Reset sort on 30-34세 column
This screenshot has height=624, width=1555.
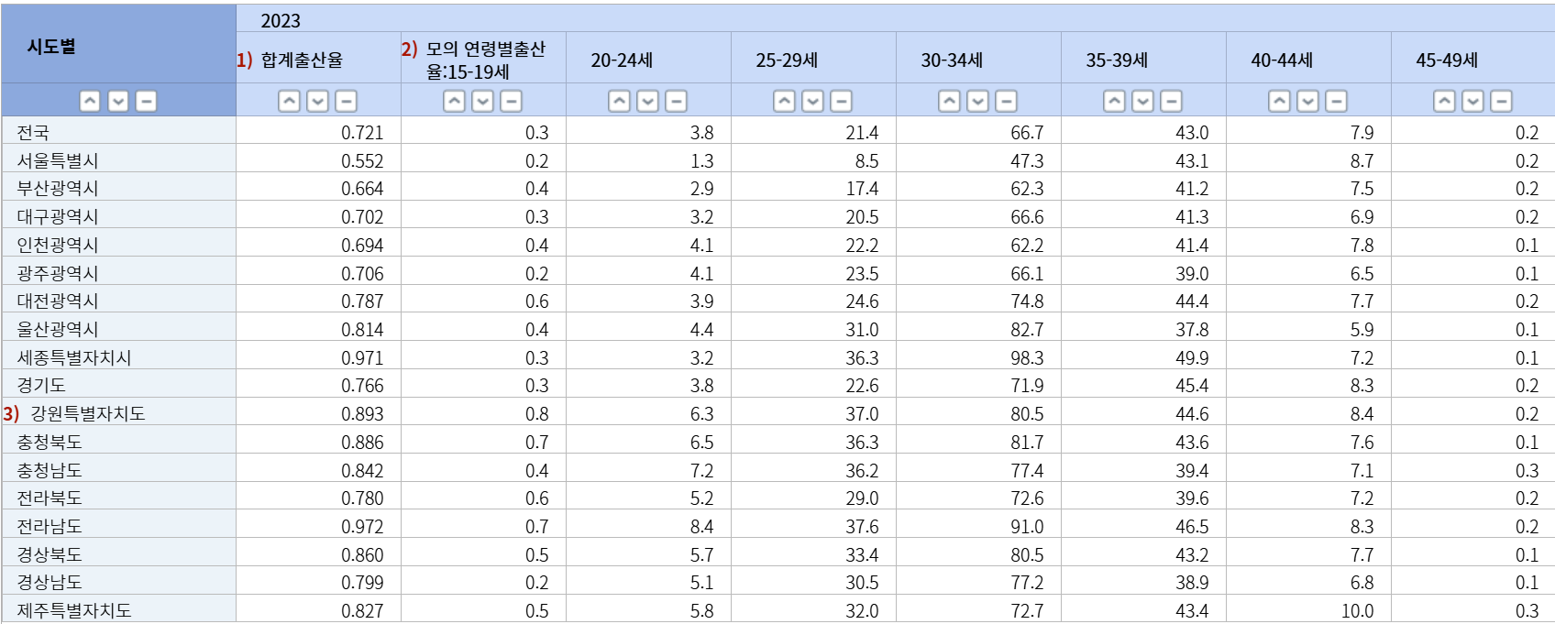(1006, 101)
